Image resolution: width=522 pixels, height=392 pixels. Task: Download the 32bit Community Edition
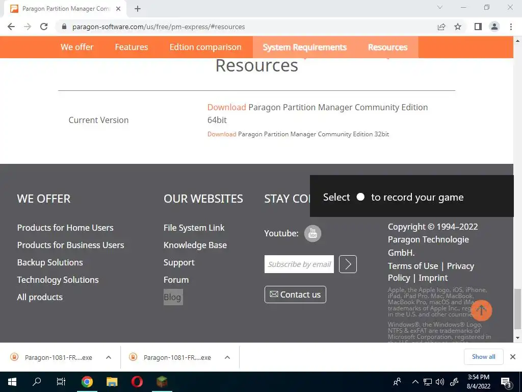(222, 134)
